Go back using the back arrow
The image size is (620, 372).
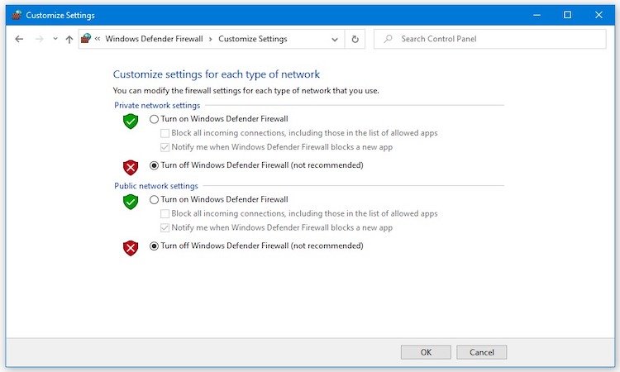point(19,39)
